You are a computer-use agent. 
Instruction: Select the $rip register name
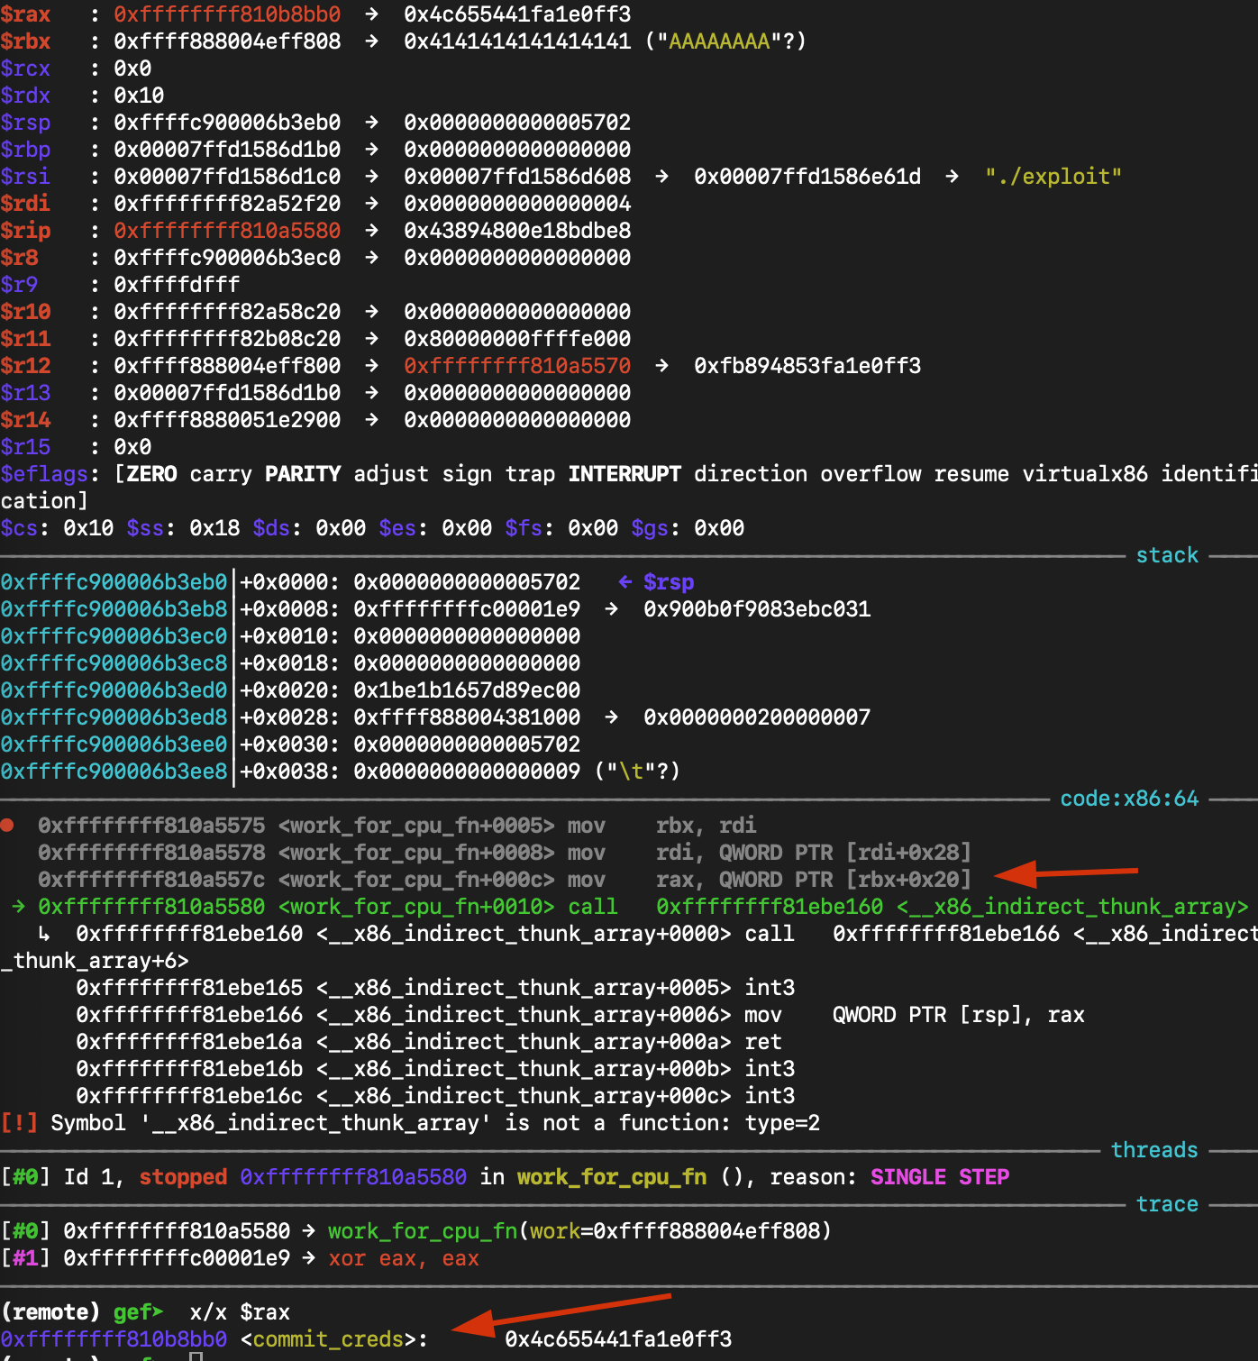tap(25, 231)
